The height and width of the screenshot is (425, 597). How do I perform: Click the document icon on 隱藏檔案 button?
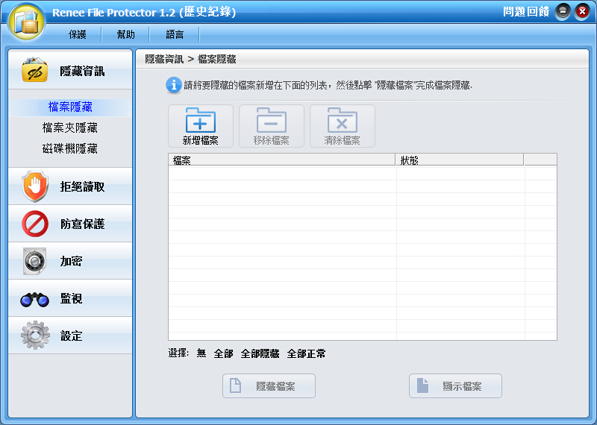235,385
